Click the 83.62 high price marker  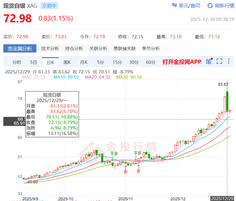(x=223, y=84)
